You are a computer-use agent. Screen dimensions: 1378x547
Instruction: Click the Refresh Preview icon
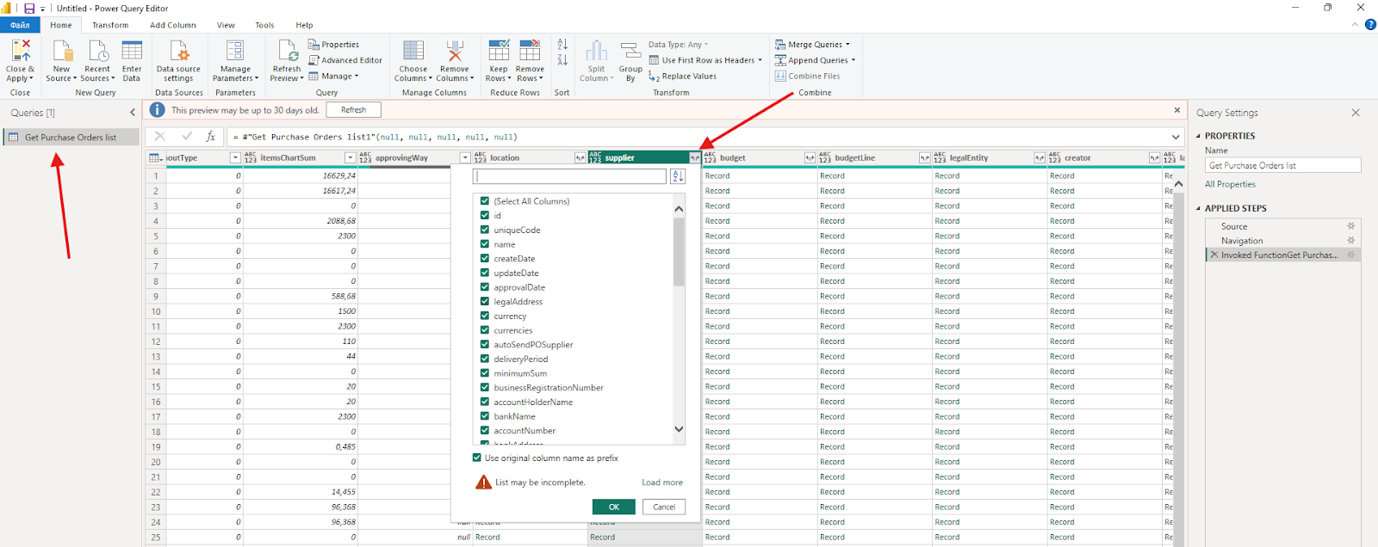pos(287,51)
